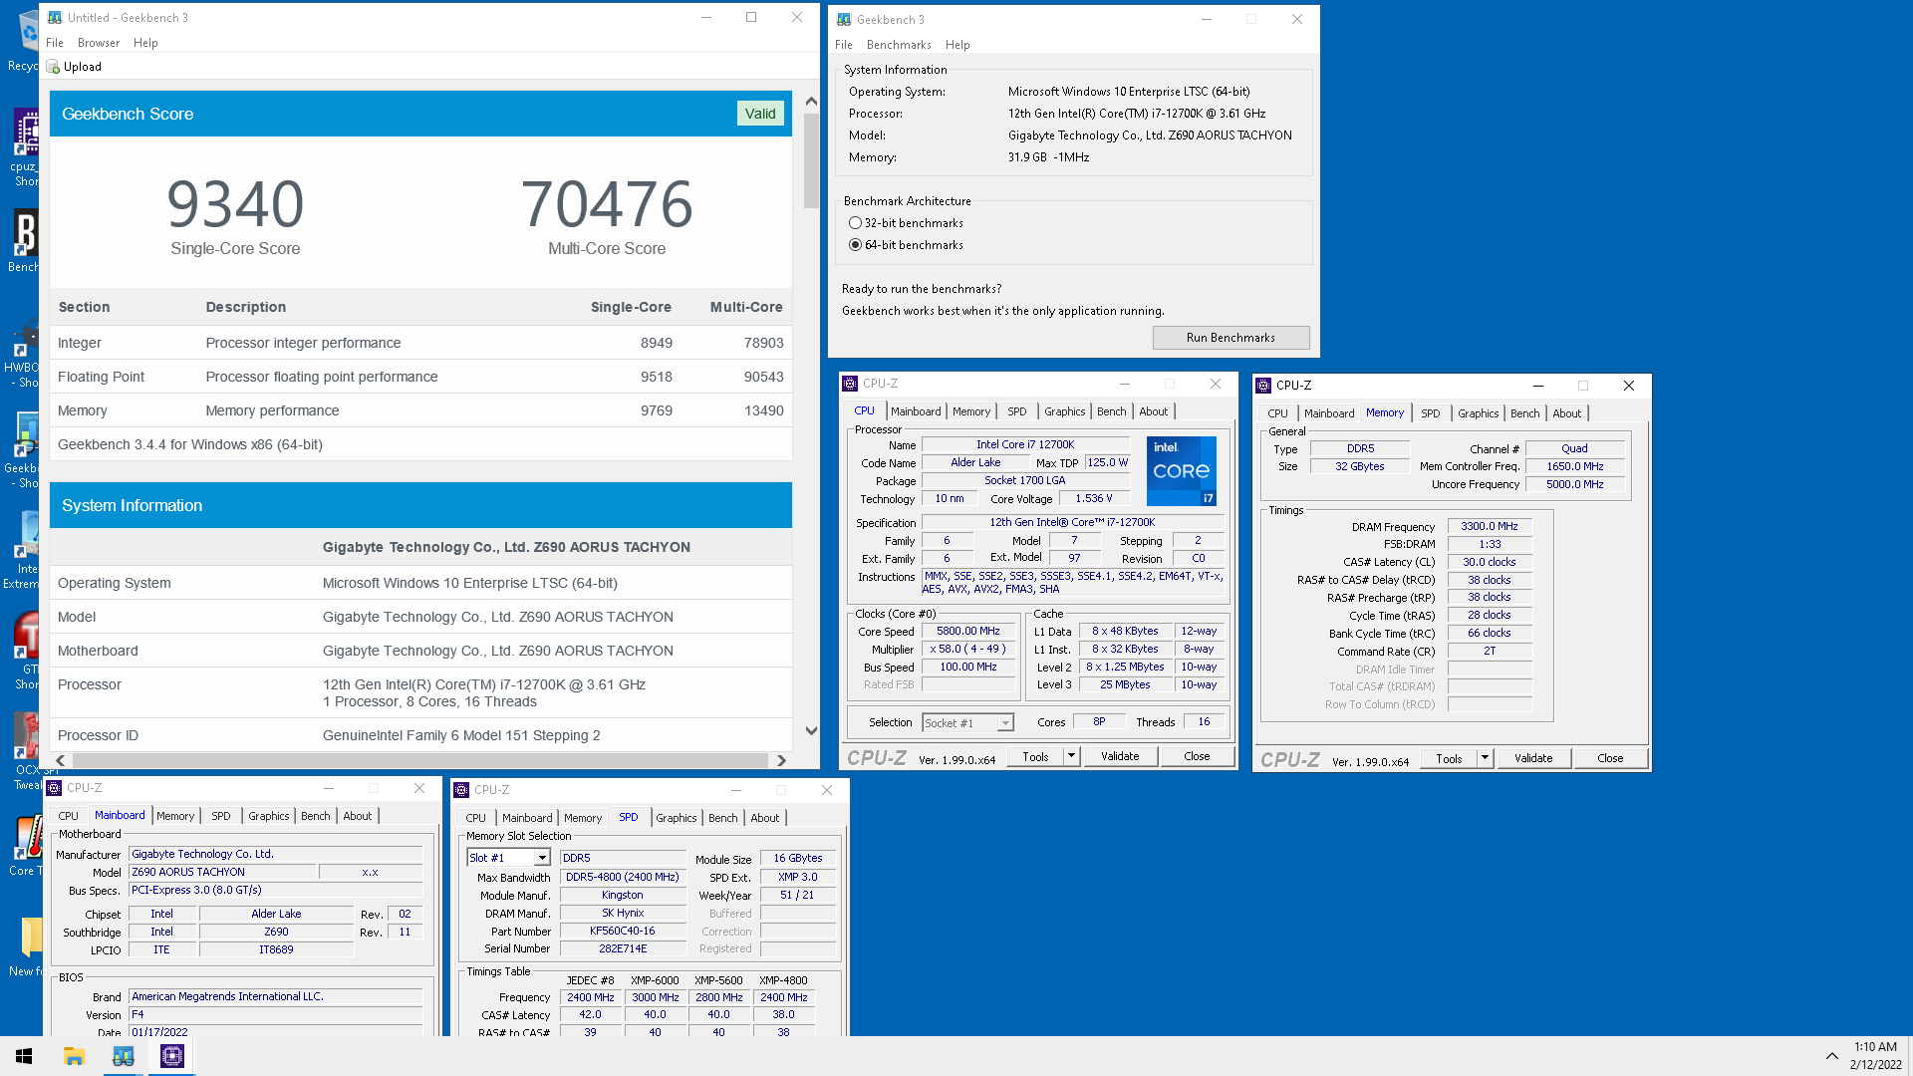Select 64-bit benchmarks radio button
Screen dimensions: 1913x1076
[x=855, y=245]
